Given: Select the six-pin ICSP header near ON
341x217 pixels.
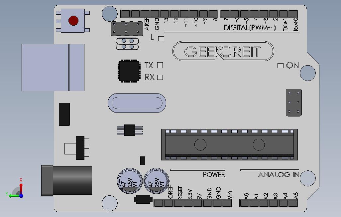Looking at the screenshot, I should point(293,103).
